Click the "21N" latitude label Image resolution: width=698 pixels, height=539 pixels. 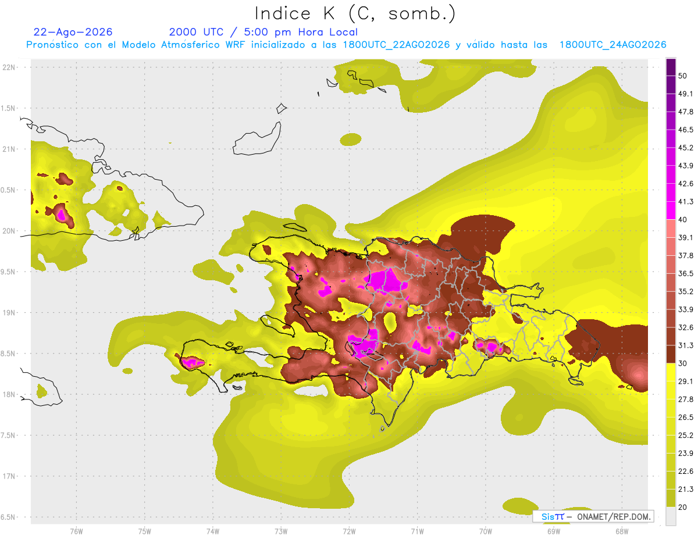click(x=10, y=149)
